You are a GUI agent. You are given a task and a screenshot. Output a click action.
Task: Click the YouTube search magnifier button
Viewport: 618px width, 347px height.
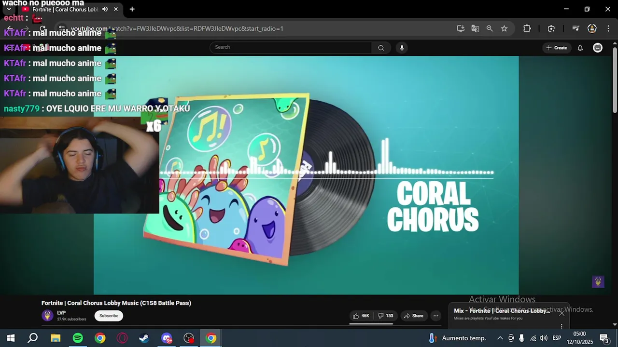(381, 47)
